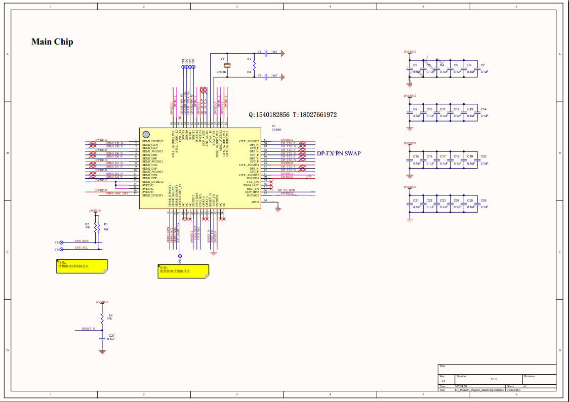The width and height of the screenshot is (569, 402).
Task: Select capacitor C1 at top of oscillator
Action: pyautogui.click(x=267, y=52)
